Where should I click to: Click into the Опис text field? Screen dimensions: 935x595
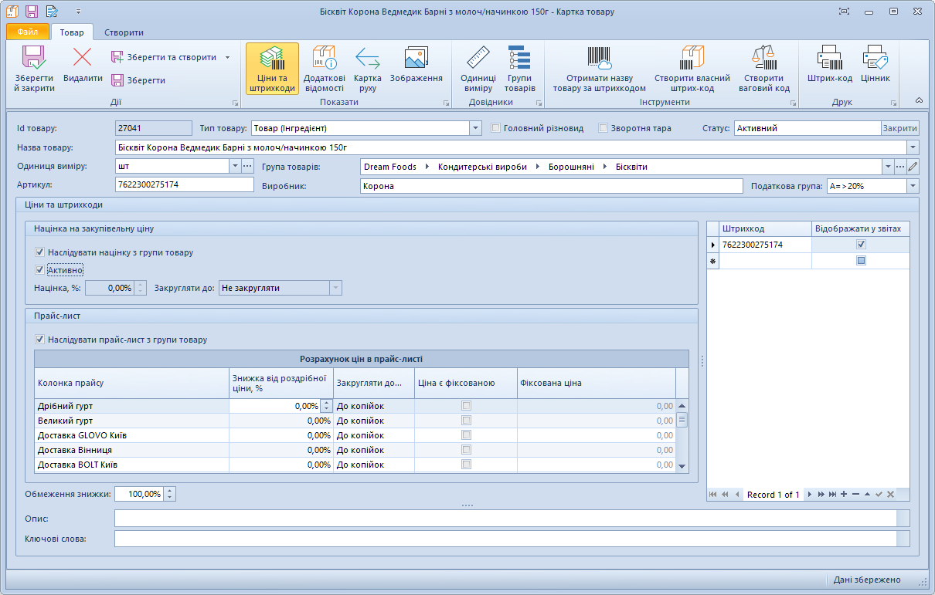click(505, 518)
